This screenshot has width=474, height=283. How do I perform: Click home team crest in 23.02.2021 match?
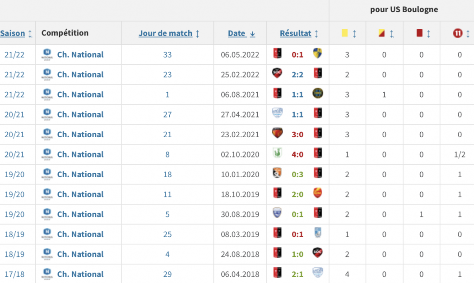coord(277,134)
